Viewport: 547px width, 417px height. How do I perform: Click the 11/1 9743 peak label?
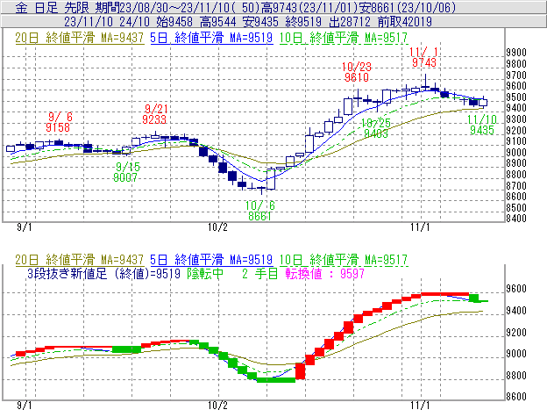coord(424,57)
